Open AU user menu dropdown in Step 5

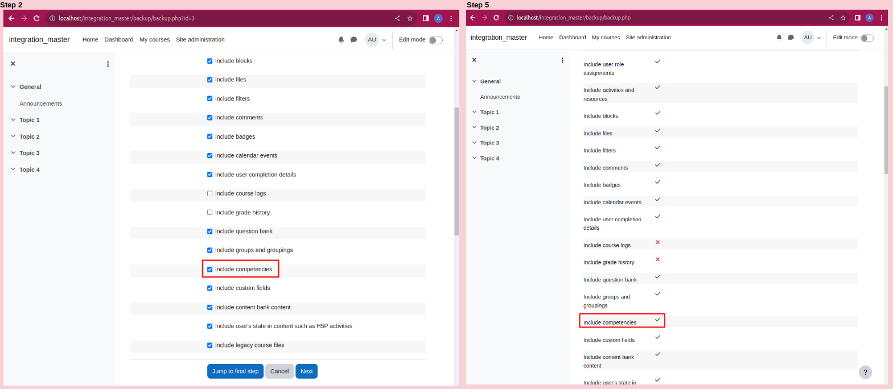(812, 38)
